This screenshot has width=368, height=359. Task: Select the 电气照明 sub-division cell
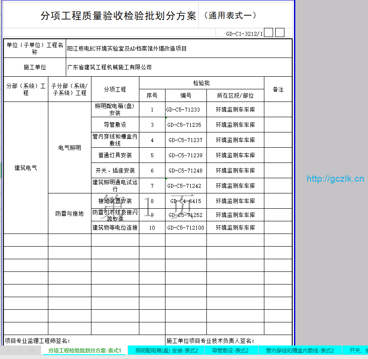[x=69, y=148]
